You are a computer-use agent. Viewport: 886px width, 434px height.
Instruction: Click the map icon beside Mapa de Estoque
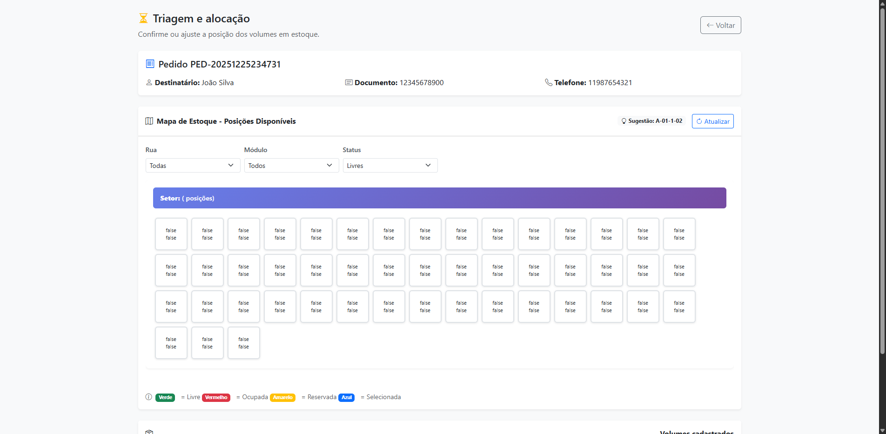(x=149, y=121)
